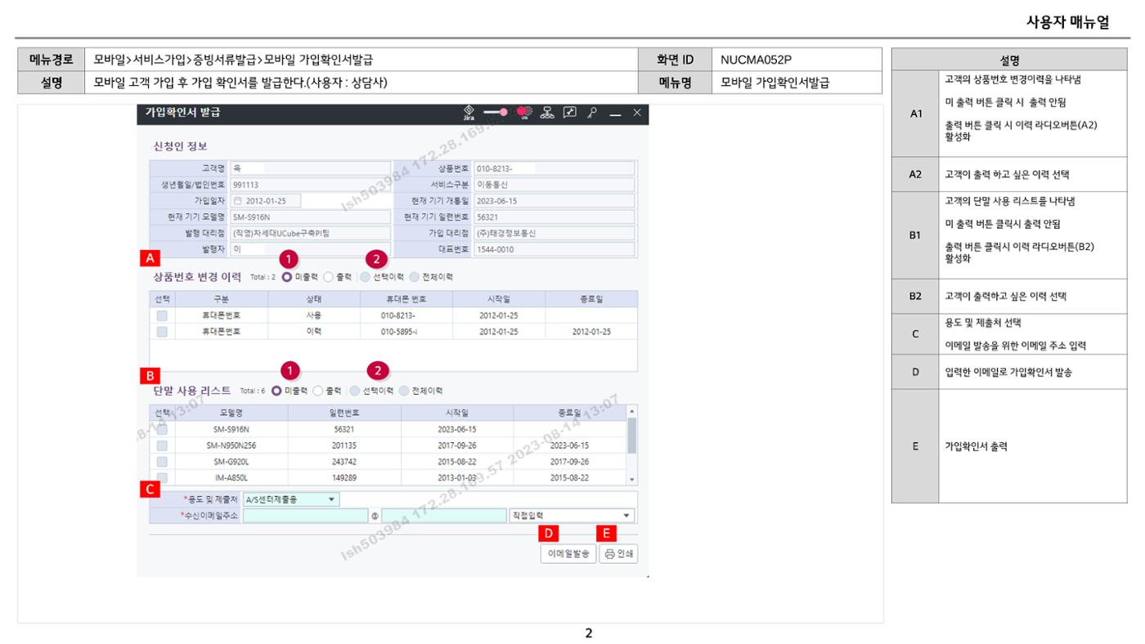Click the serial number cell 149289
Image resolution: width=1145 pixels, height=644 pixels.
click(343, 477)
